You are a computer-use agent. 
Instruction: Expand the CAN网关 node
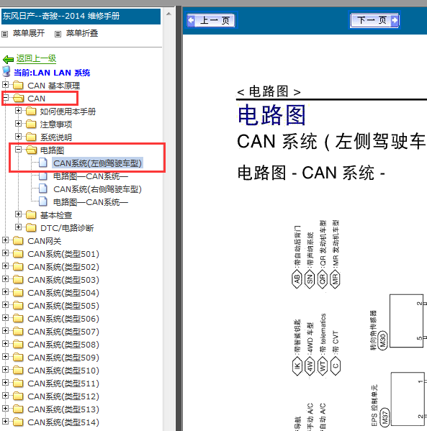coord(5,240)
